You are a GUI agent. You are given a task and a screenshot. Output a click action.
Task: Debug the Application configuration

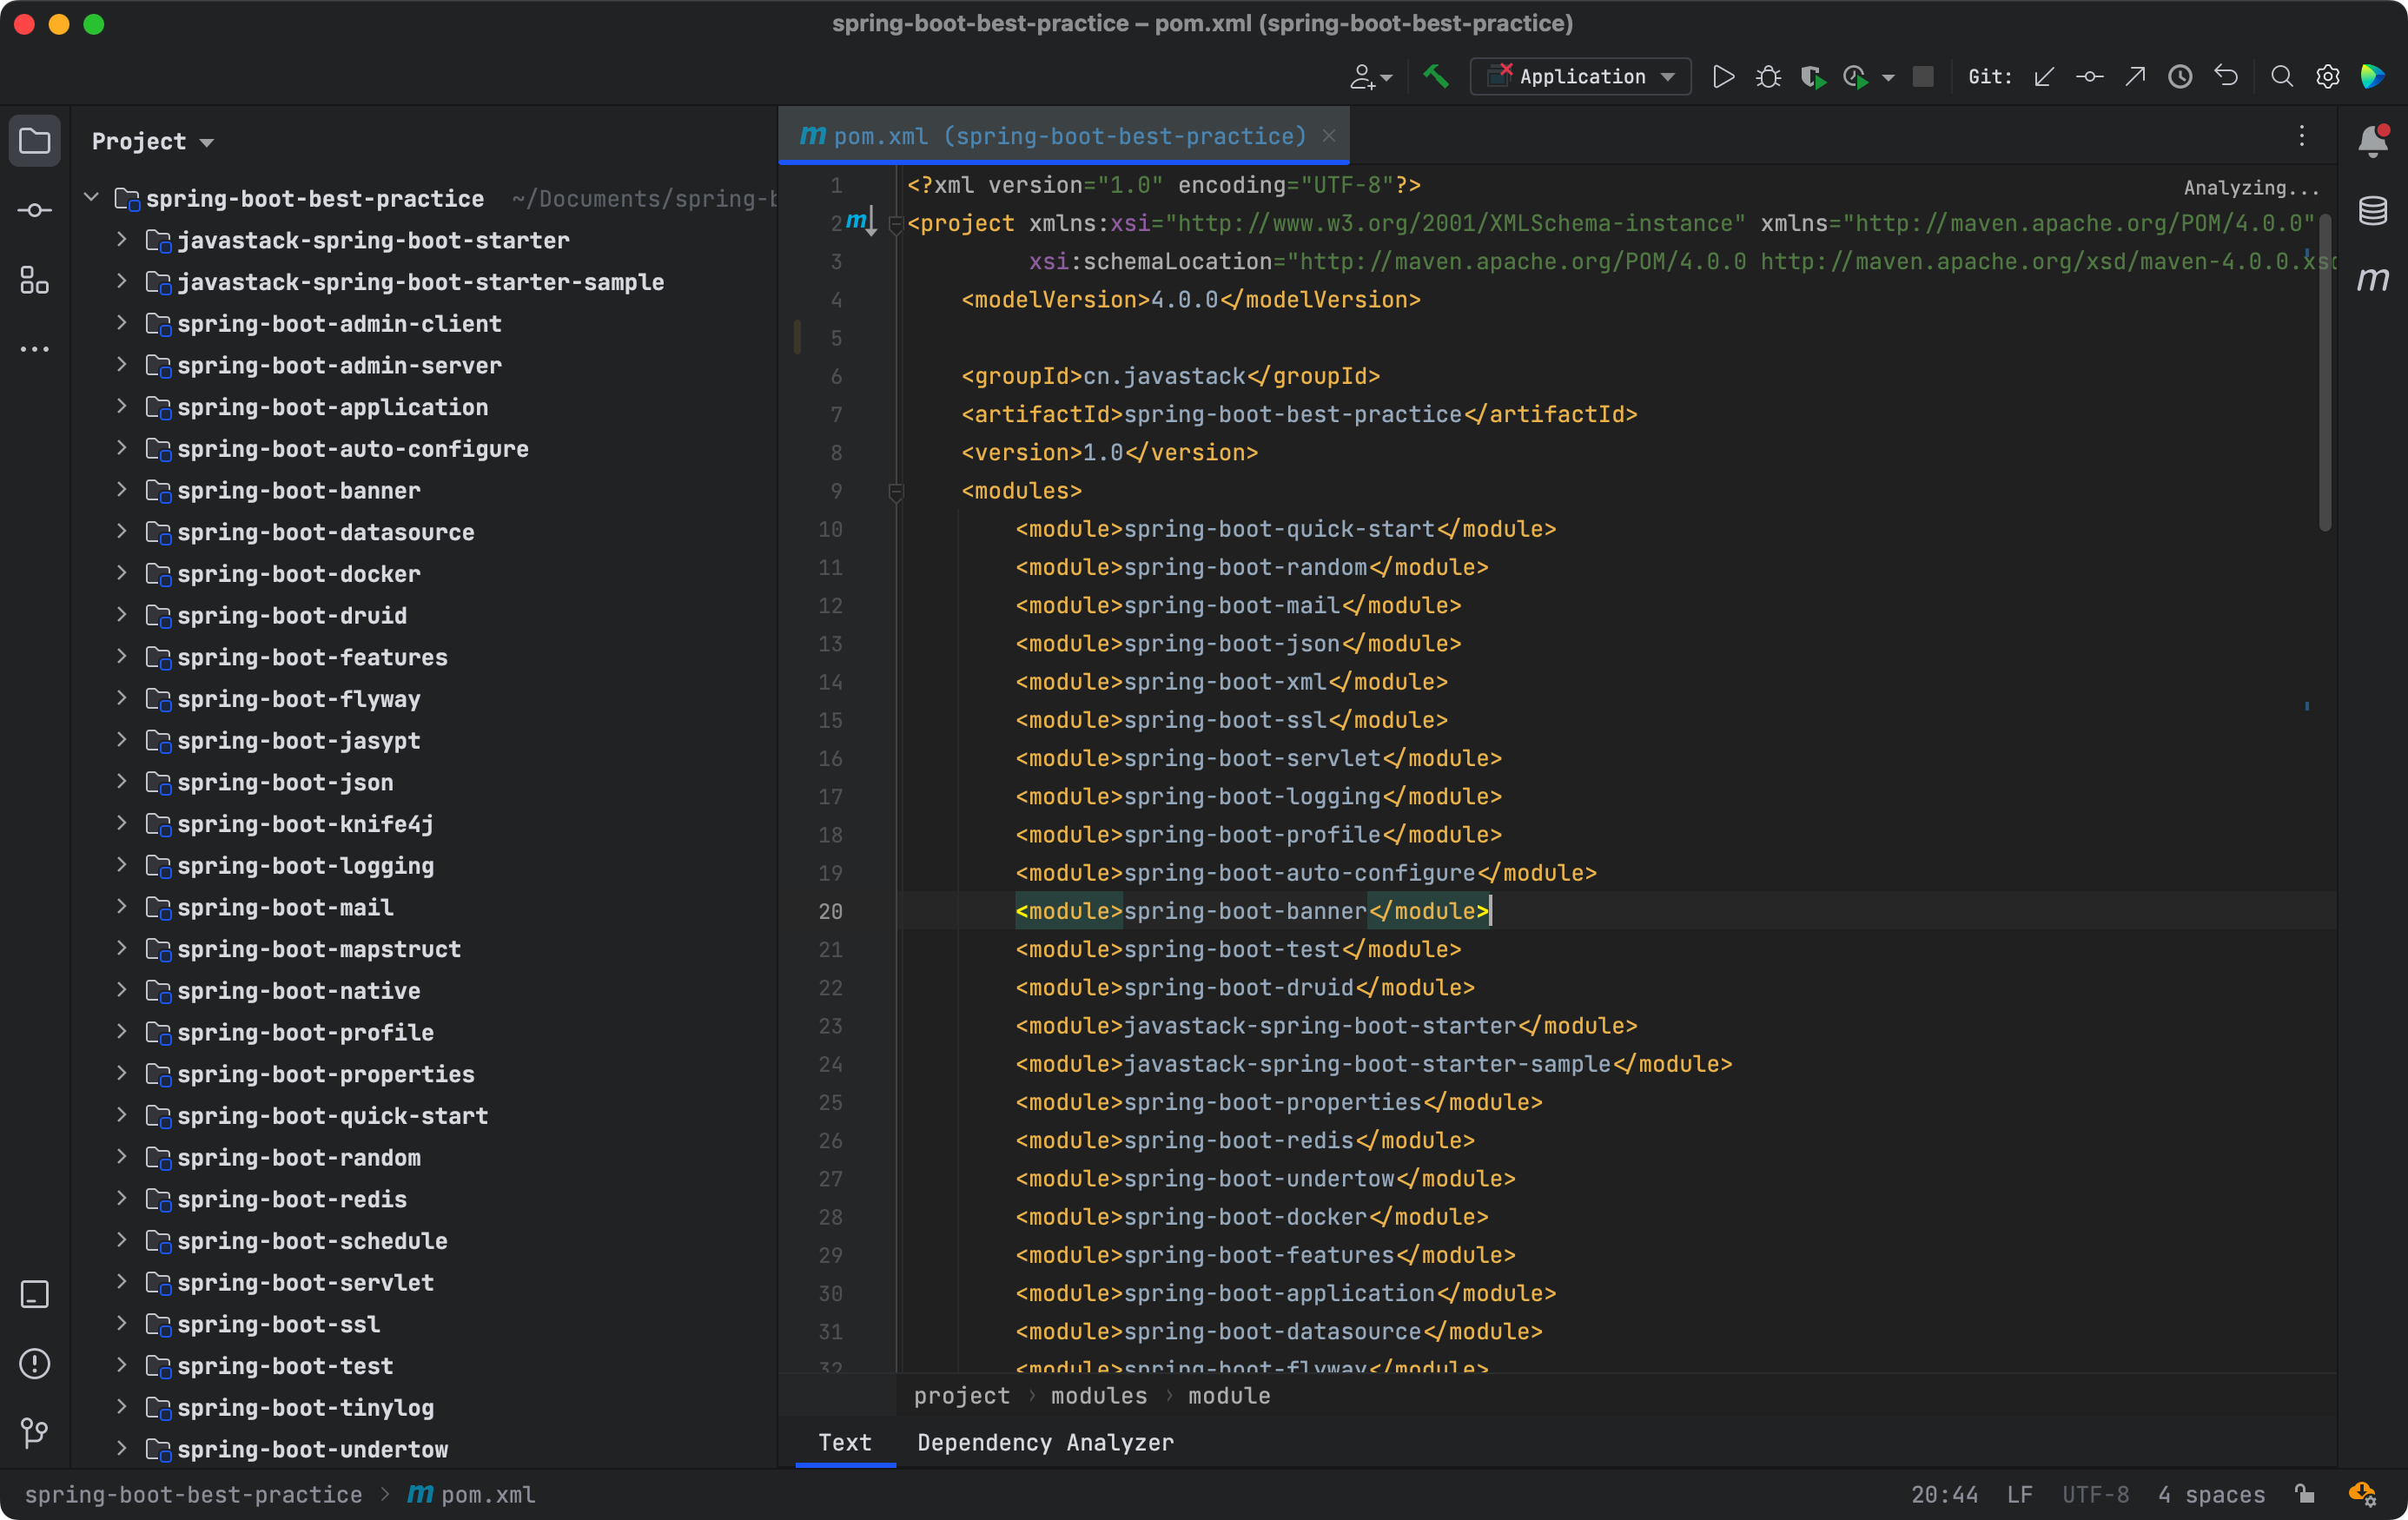(1768, 77)
